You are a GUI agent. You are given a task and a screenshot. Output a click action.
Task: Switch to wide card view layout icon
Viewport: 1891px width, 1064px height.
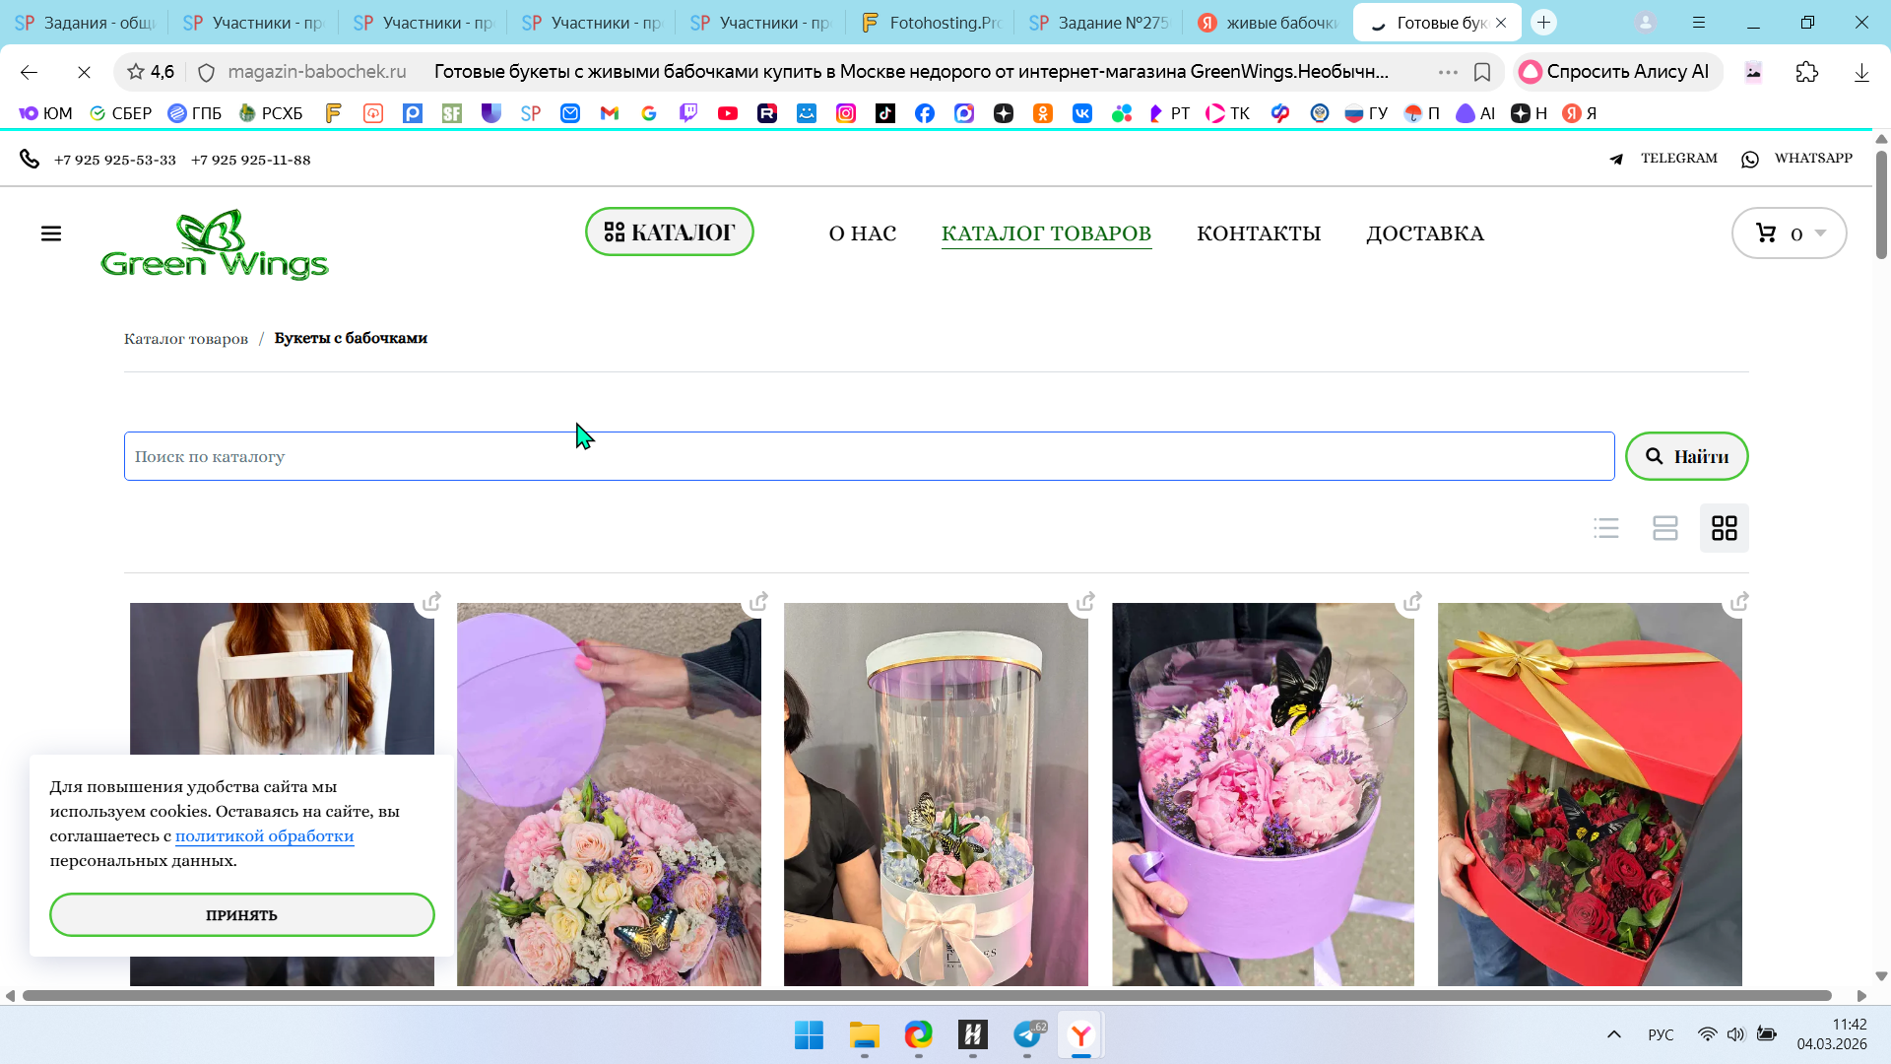pyautogui.click(x=1665, y=529)
